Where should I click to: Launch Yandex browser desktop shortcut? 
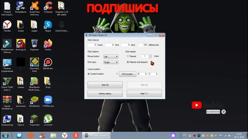click(x=7, y=26)
